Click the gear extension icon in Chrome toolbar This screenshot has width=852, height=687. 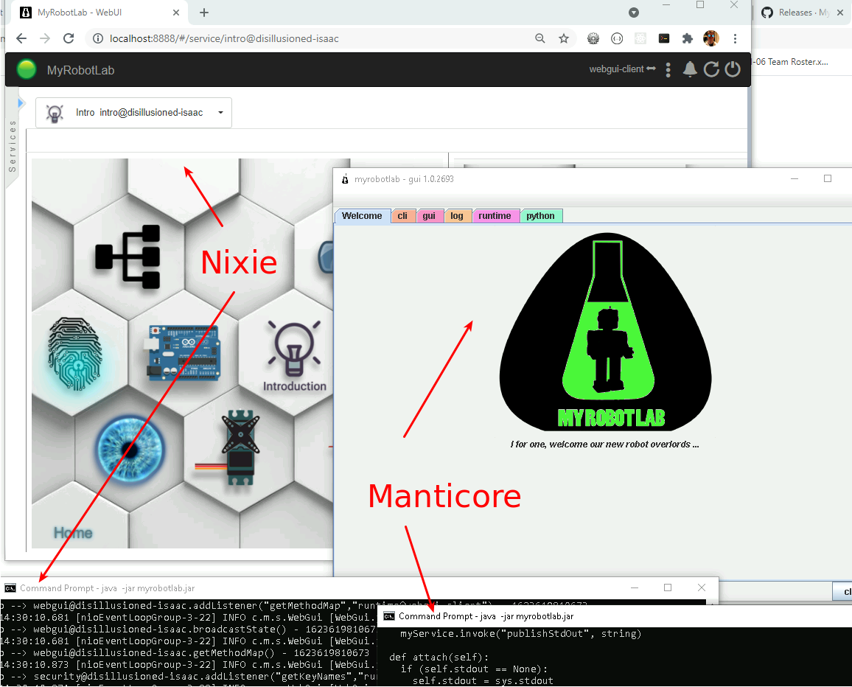[593, 38]
